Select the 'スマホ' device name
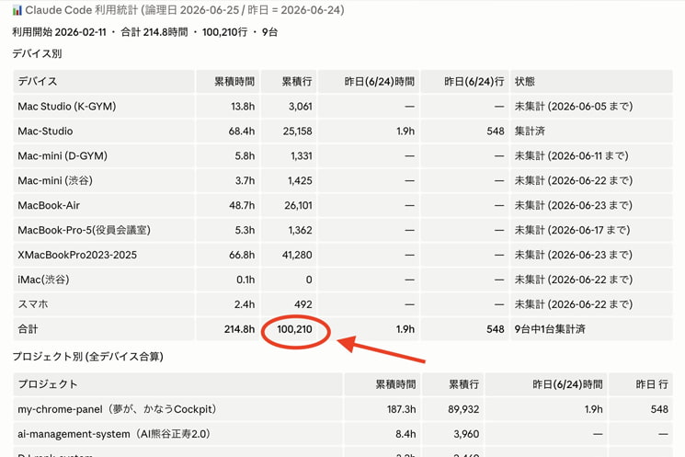Image resolution: width=685 pixels, height=457 pixels. (33, 304)
